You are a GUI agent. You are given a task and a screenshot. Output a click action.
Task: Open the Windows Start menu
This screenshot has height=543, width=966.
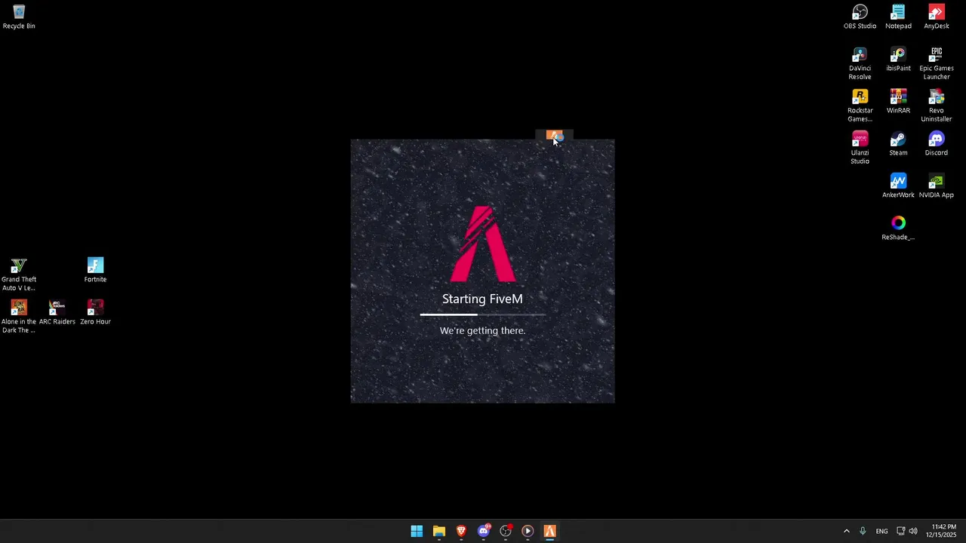point(417,531)
